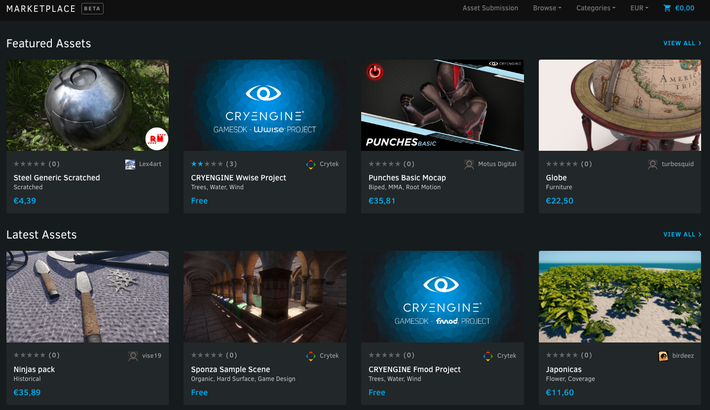Click the MARKETPLACE logo title

(41, 8)
